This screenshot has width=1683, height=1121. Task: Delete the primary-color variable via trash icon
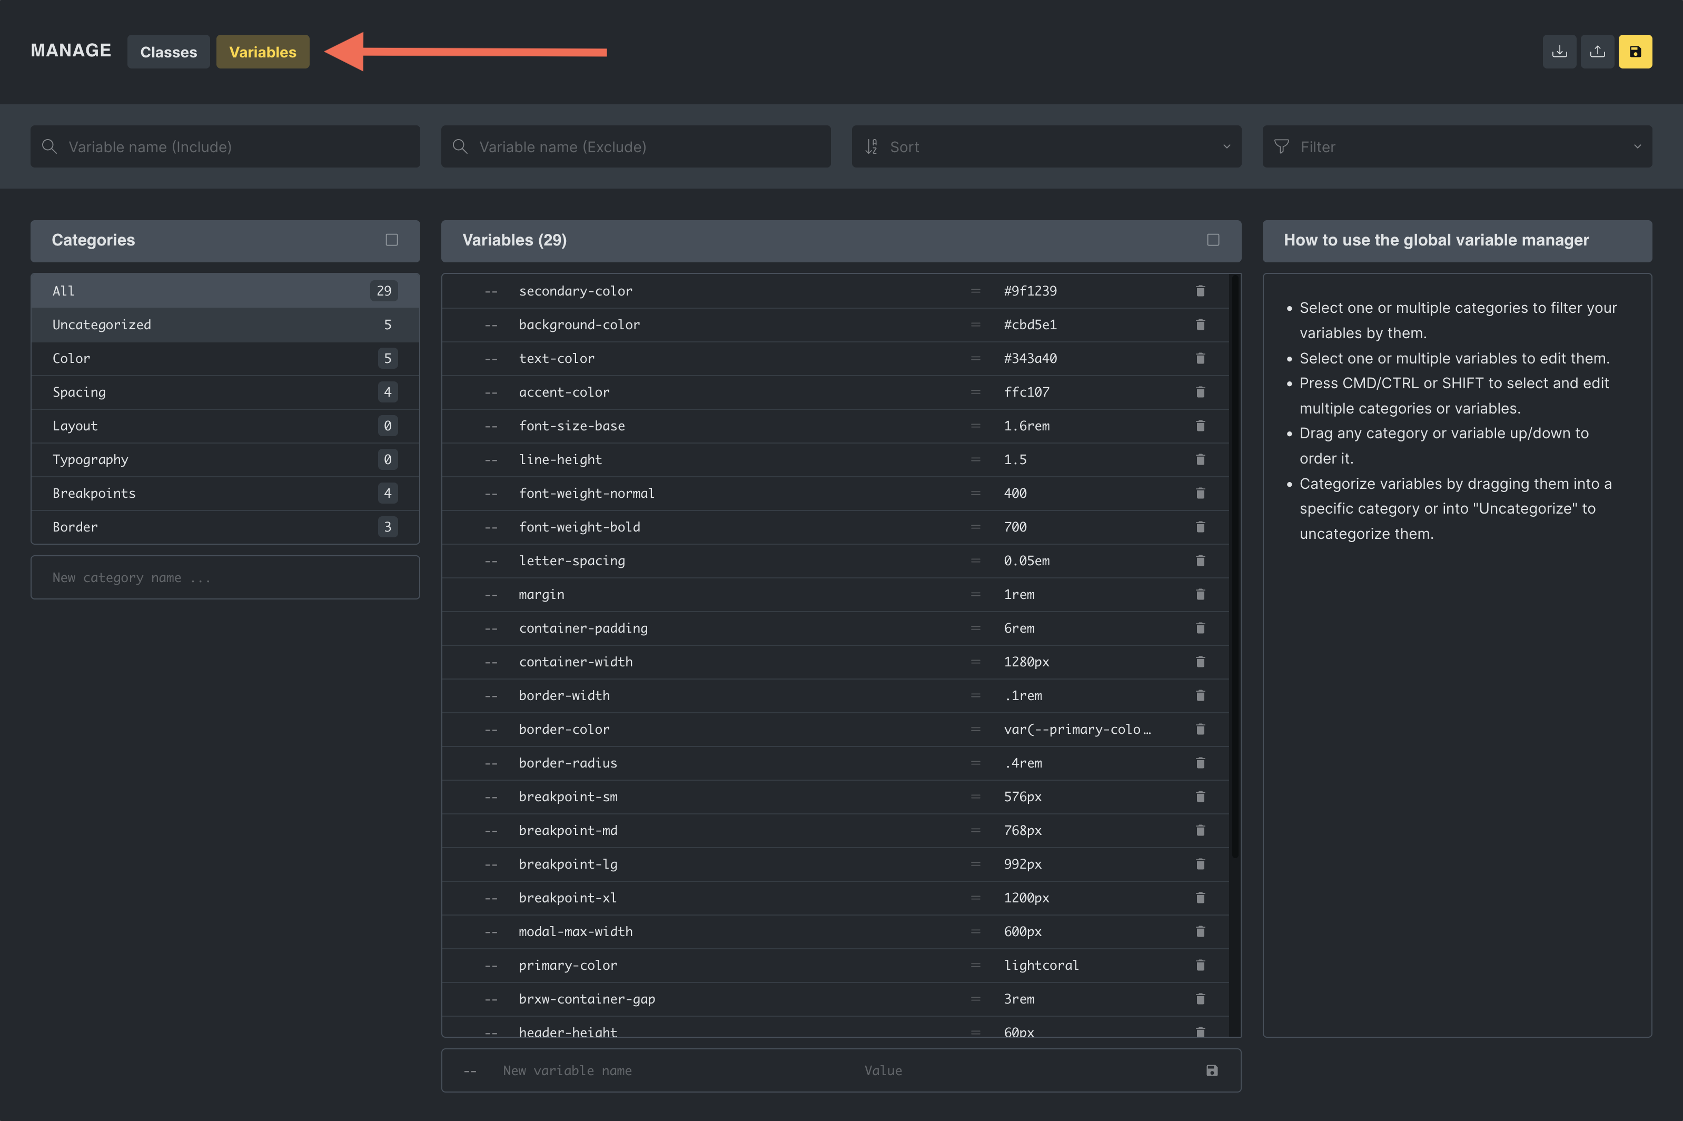click(x=1200, y=965)
